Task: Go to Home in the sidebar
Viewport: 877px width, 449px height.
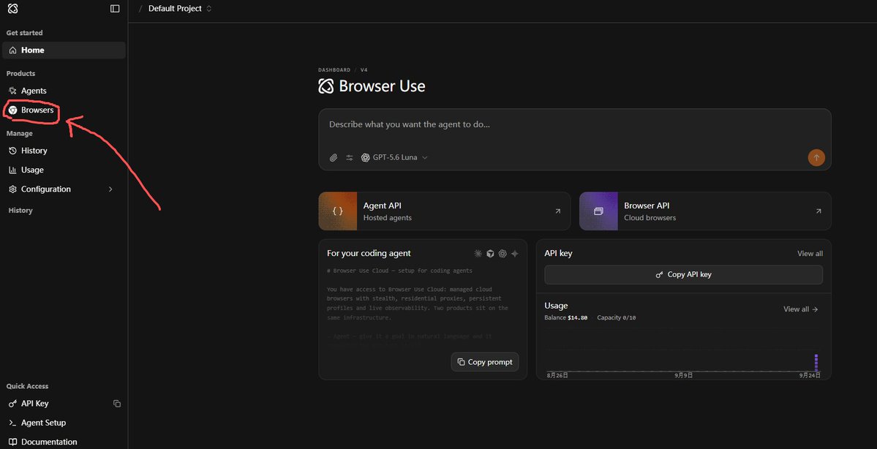Action: [x=64, y=50]
